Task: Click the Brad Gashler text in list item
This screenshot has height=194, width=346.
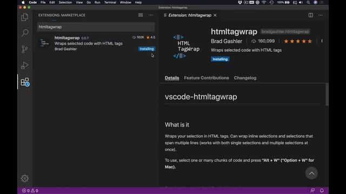Action: (x=65, y=49)
